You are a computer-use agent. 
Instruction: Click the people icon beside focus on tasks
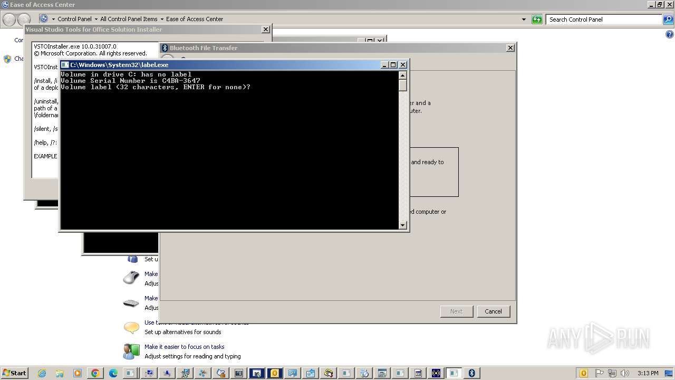click(131, 351)
